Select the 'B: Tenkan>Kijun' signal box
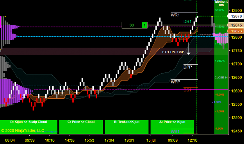The height and width of the screenshot is (144, 244). tap(126, 127)
